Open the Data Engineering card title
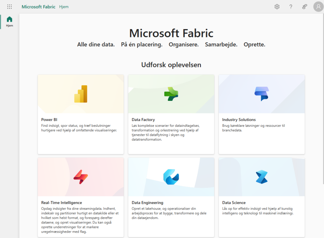This screenshot has width=324, height=238. (147, 203)
